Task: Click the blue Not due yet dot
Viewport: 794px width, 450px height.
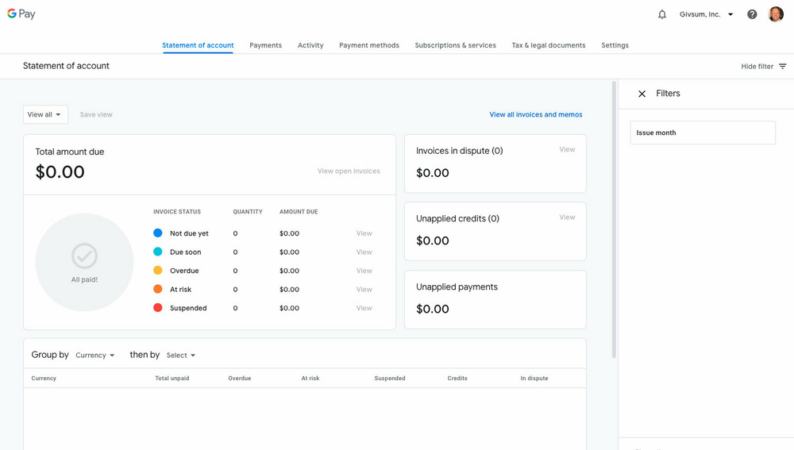Action: pos(157,233)
